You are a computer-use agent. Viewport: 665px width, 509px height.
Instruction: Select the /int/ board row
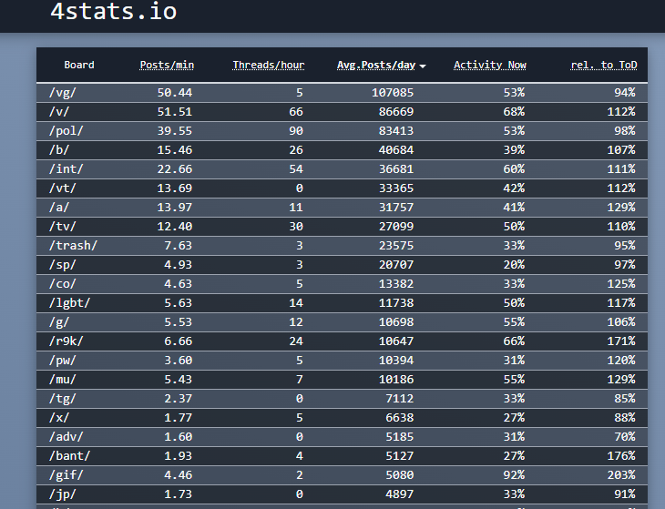[x=342, y=168]
